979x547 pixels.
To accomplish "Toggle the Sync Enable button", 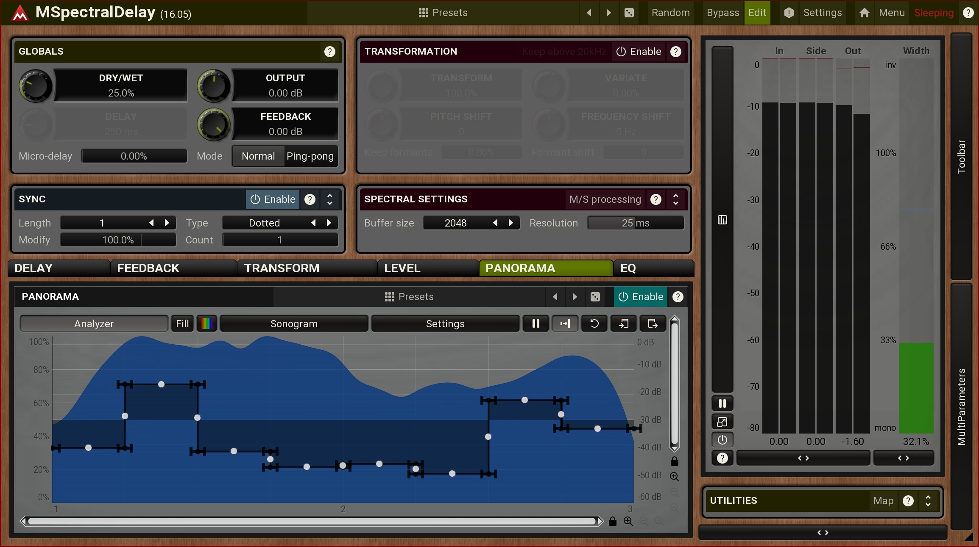I will [273, 199].
